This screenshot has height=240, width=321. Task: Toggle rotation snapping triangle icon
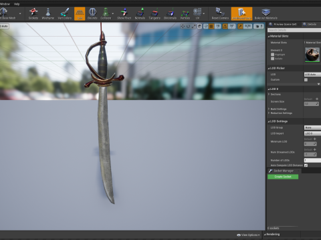(225, 26)
